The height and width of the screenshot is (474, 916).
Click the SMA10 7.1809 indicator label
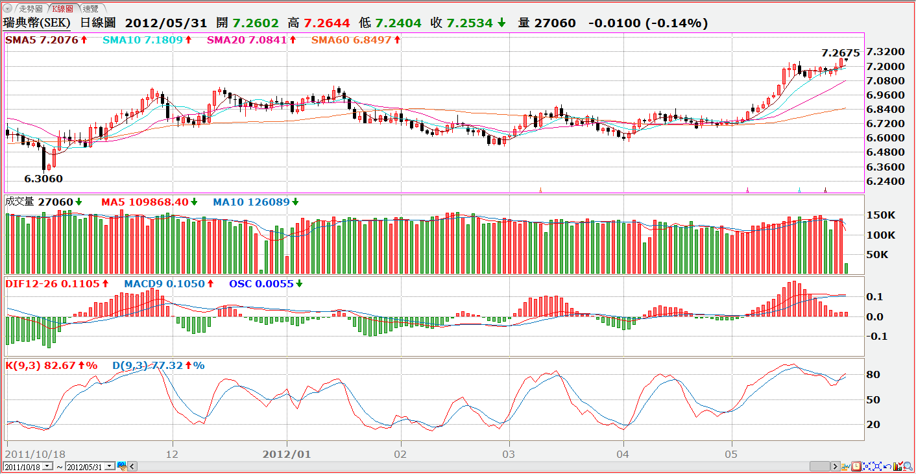click(x=147, y=40)
